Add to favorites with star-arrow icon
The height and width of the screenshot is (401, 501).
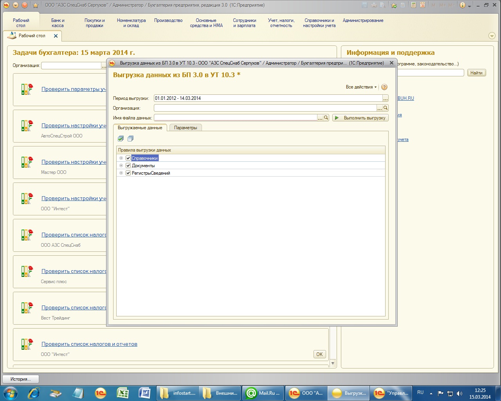[x=394, y=5]
